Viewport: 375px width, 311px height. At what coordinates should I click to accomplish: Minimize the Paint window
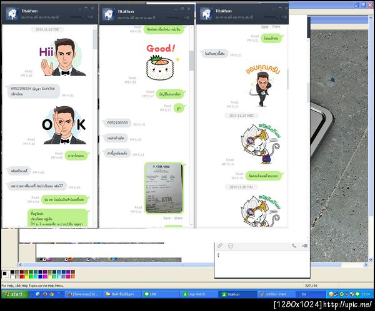(x=357, y=5)
